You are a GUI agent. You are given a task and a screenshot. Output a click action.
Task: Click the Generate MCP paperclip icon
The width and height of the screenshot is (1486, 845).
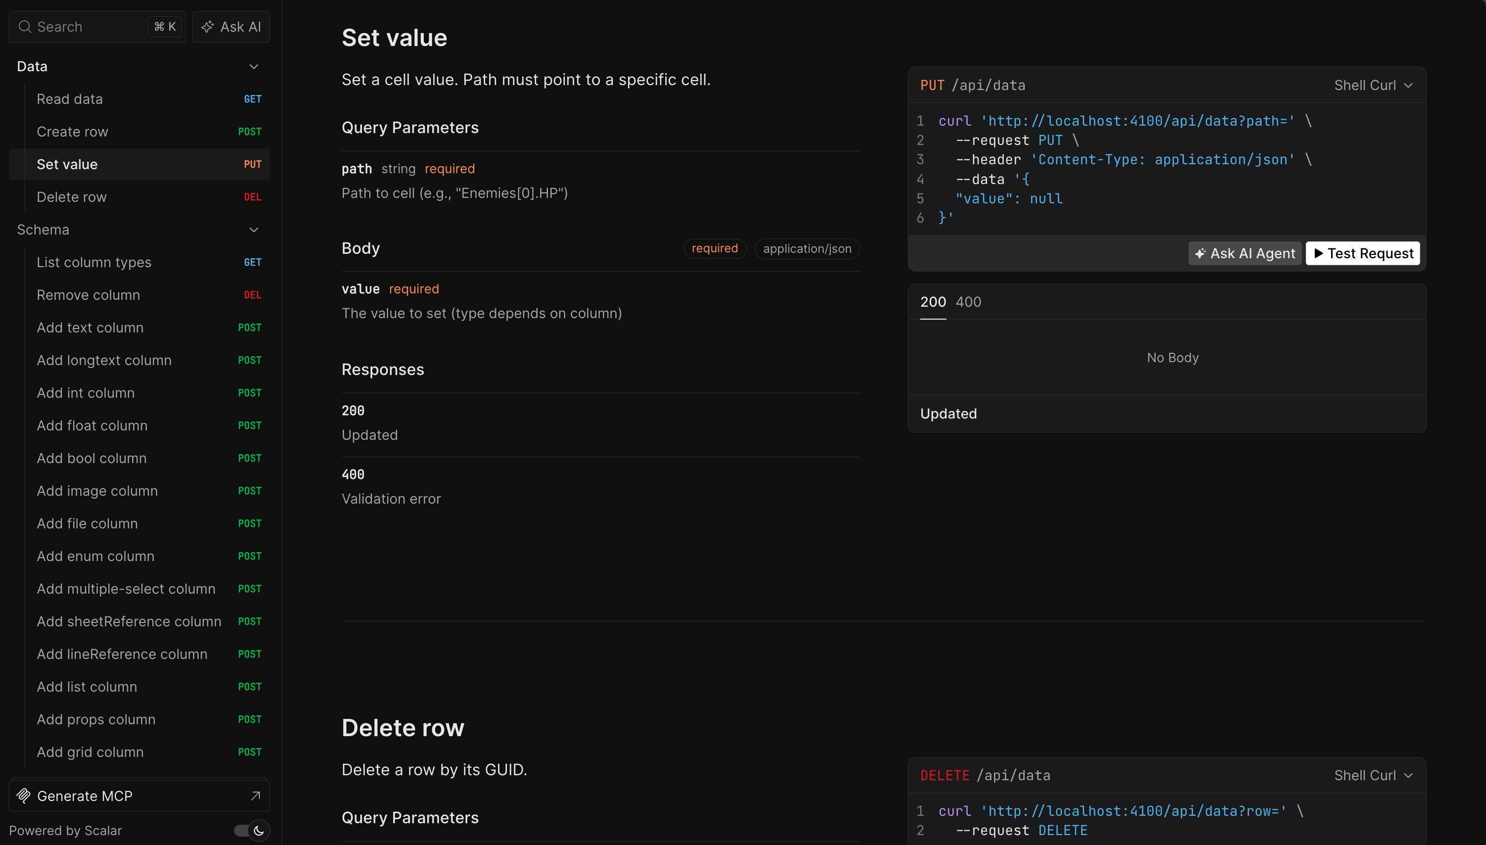coord(23,796)
